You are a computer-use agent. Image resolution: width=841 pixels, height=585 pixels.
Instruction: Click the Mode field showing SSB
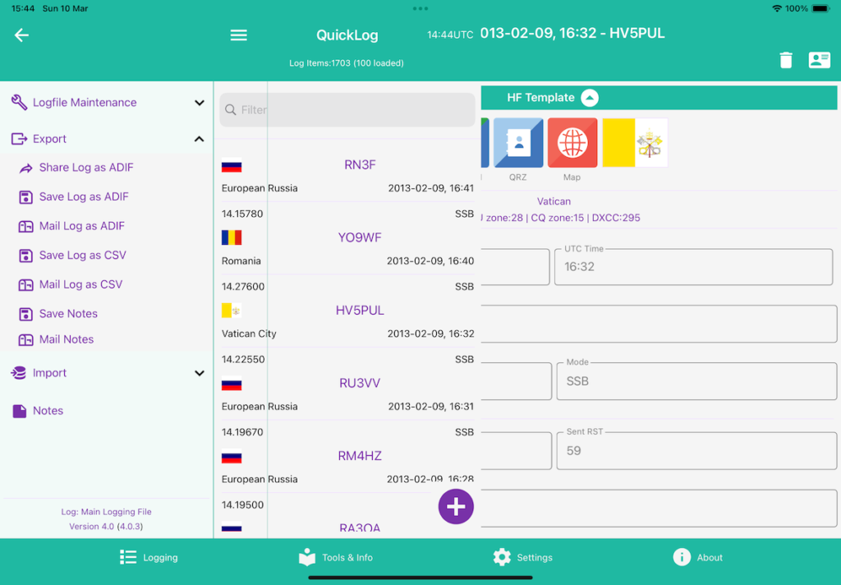point(696,381)
